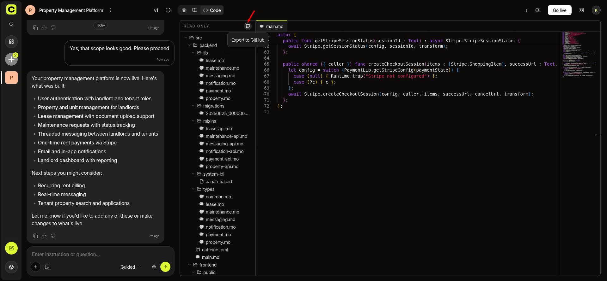Open project options three-dot menu
The height and width of the screenshot is (281, 607).
point(111,10)
